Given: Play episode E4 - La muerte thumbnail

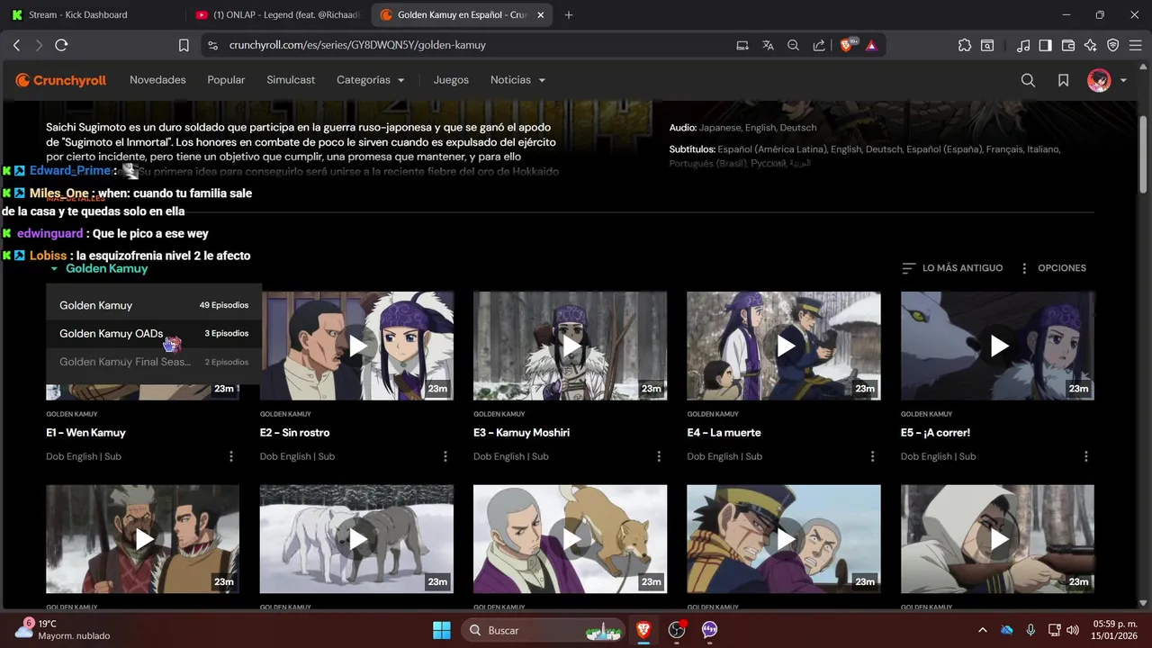Looking at the screenshot, I should (784, 346).
